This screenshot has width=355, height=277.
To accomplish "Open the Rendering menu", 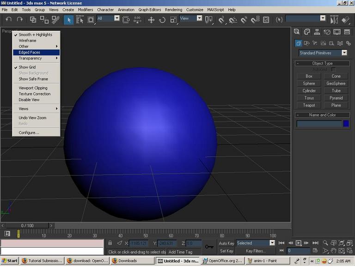I will coord(173,10).
